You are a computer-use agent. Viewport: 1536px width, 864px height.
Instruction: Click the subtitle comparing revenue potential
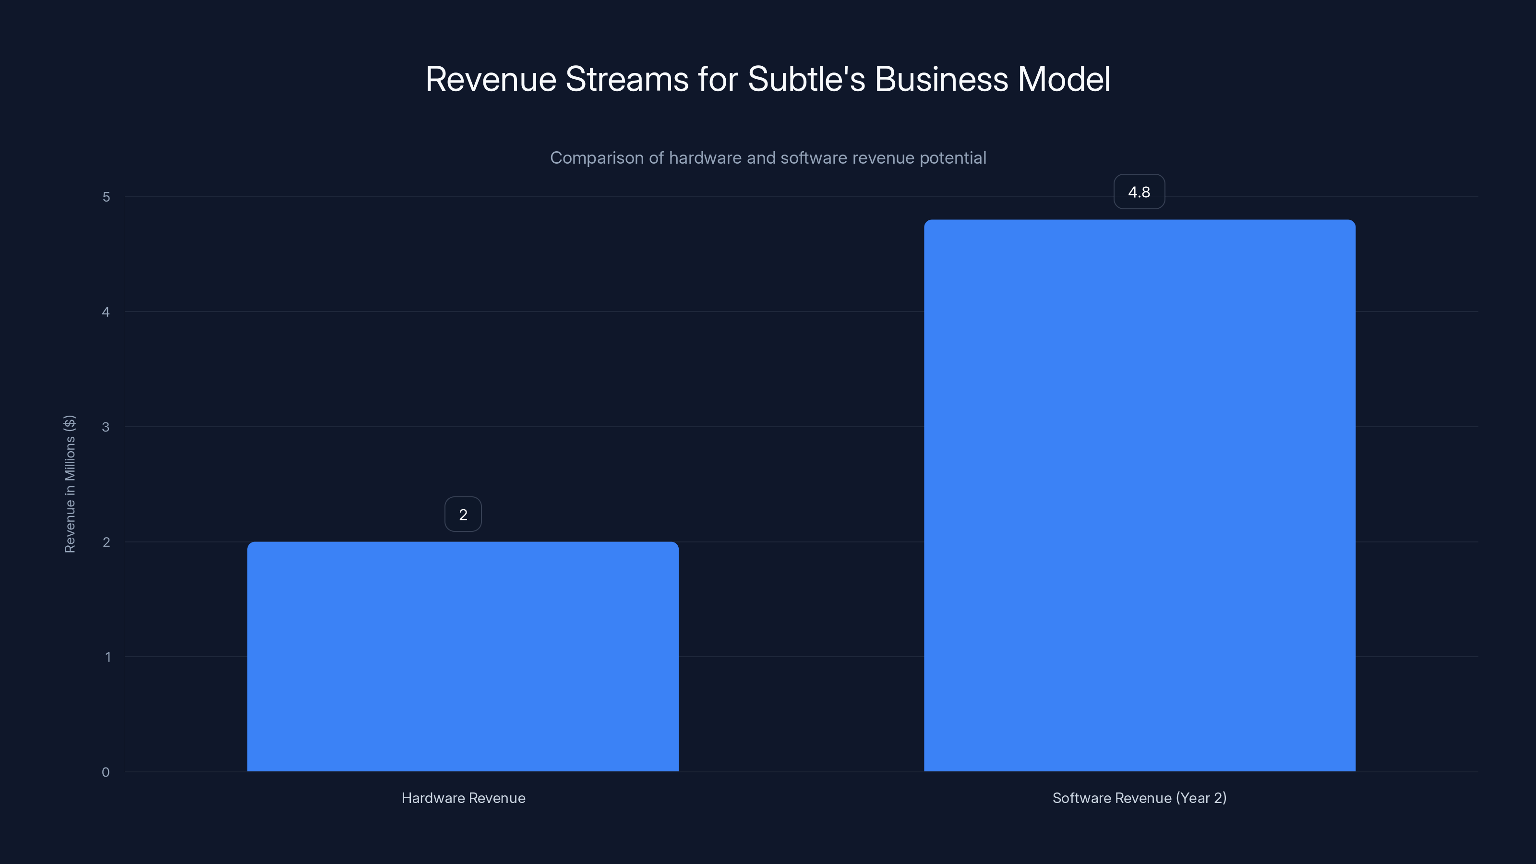[768, 158]
